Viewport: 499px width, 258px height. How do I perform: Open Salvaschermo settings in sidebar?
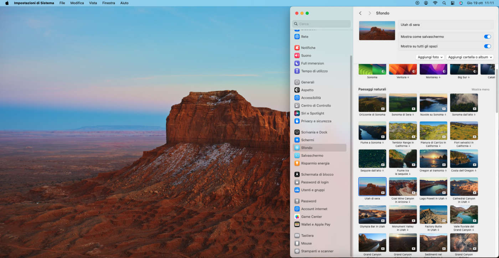tap(312, 156)
